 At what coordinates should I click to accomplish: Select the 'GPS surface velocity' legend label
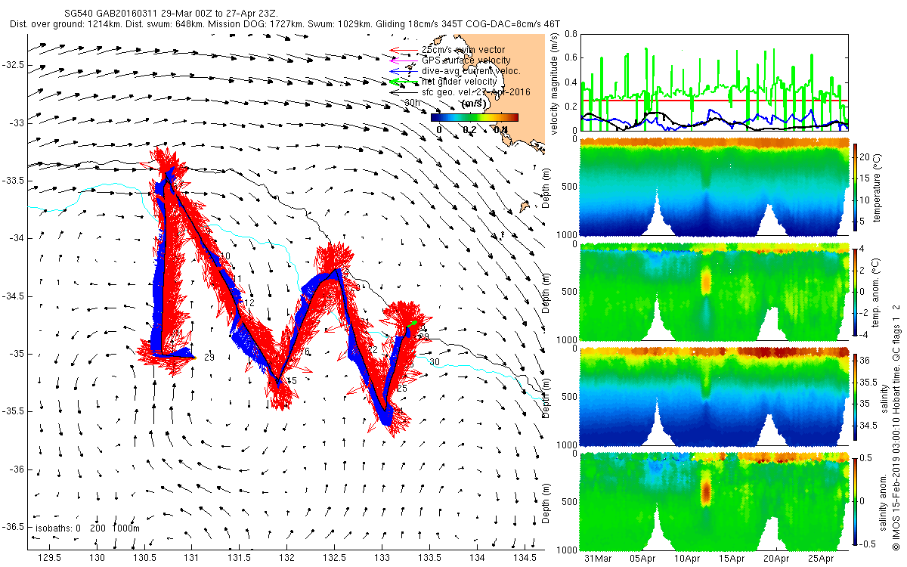pyautogui.click(x=466, y=60)
